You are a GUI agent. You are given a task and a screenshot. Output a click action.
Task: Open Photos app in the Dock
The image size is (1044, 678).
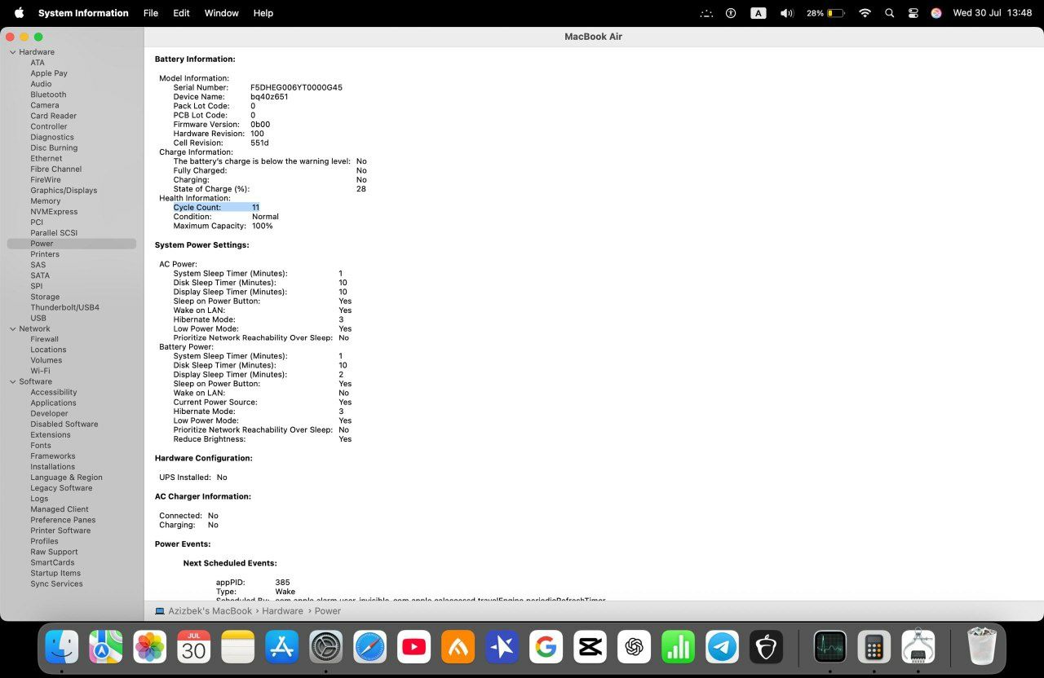pyautogui.click(x=150, y=647)
